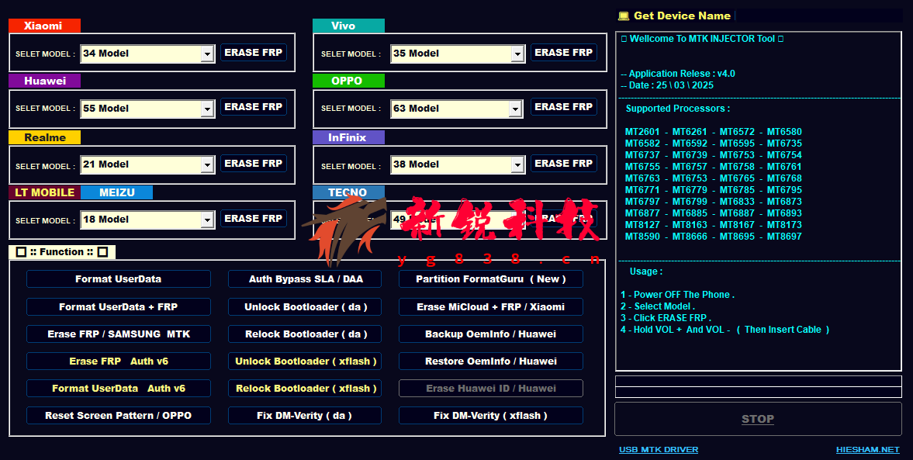Click Reset Screen Pattern / OPPO
Screen dimensions: 913x460
coord(118,416)
